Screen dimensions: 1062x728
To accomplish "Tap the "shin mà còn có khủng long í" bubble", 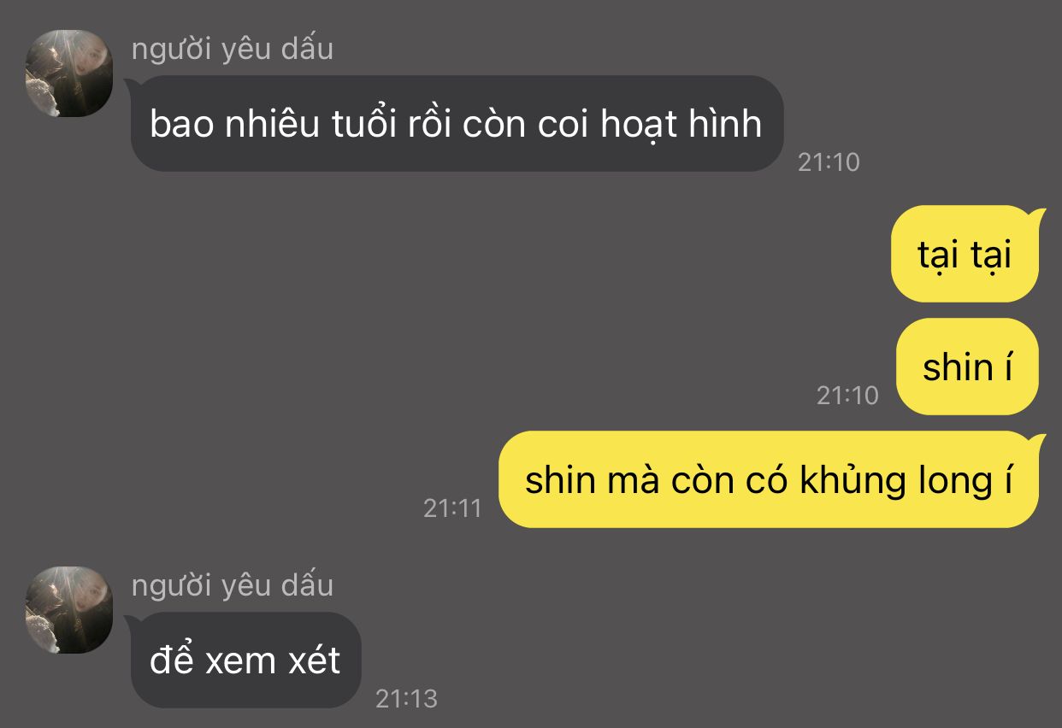I will click(770, 479).
